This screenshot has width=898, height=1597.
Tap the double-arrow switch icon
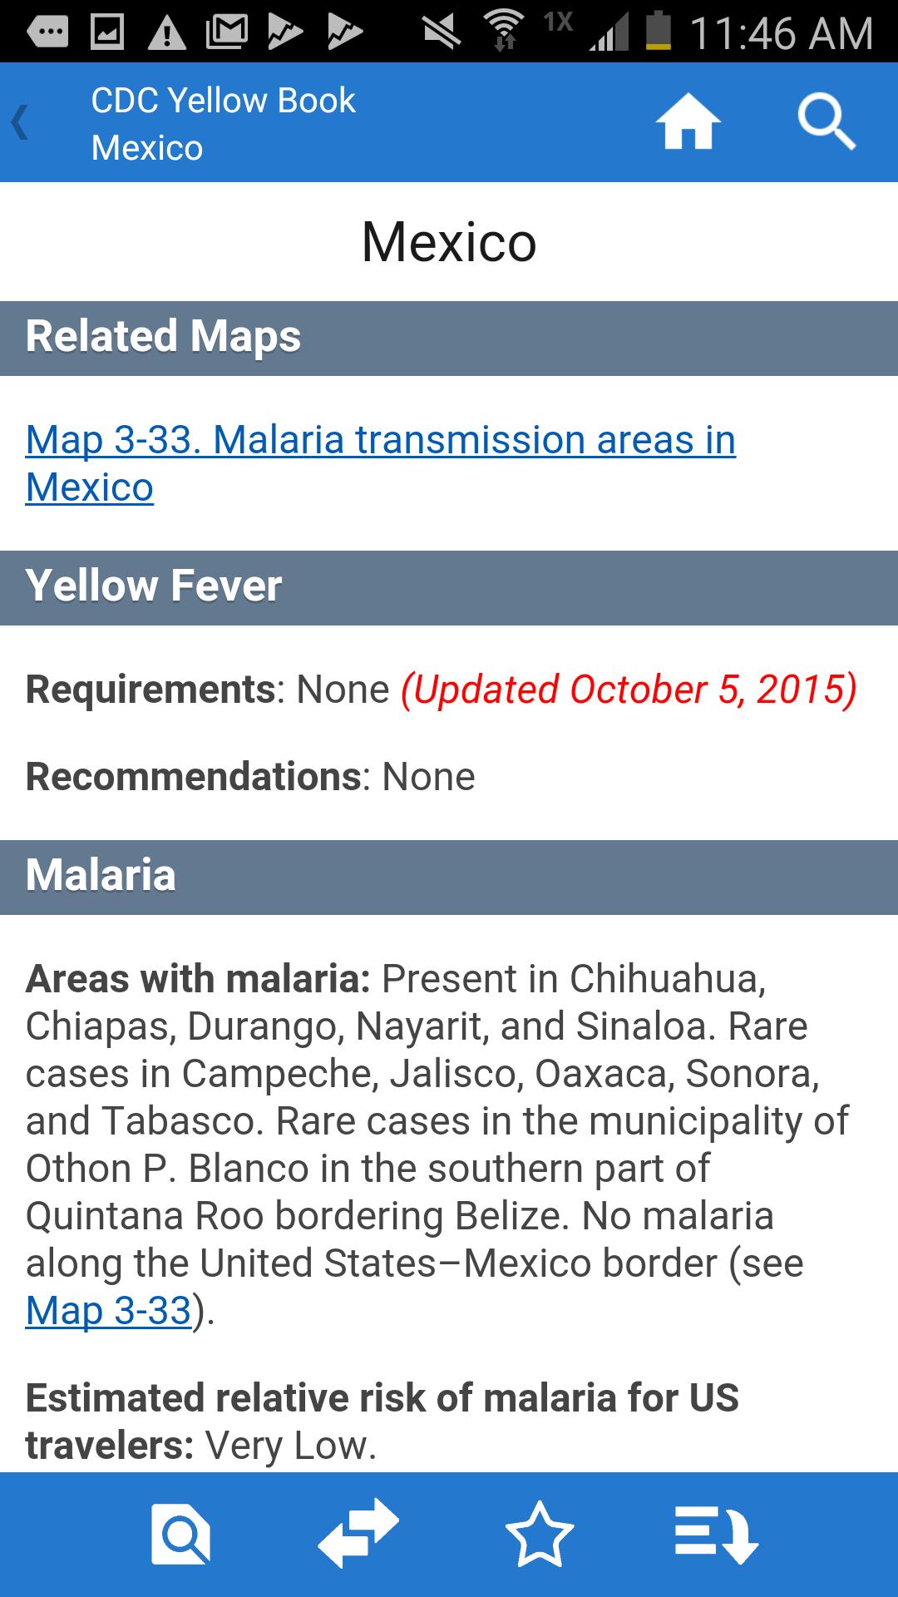359,1533
